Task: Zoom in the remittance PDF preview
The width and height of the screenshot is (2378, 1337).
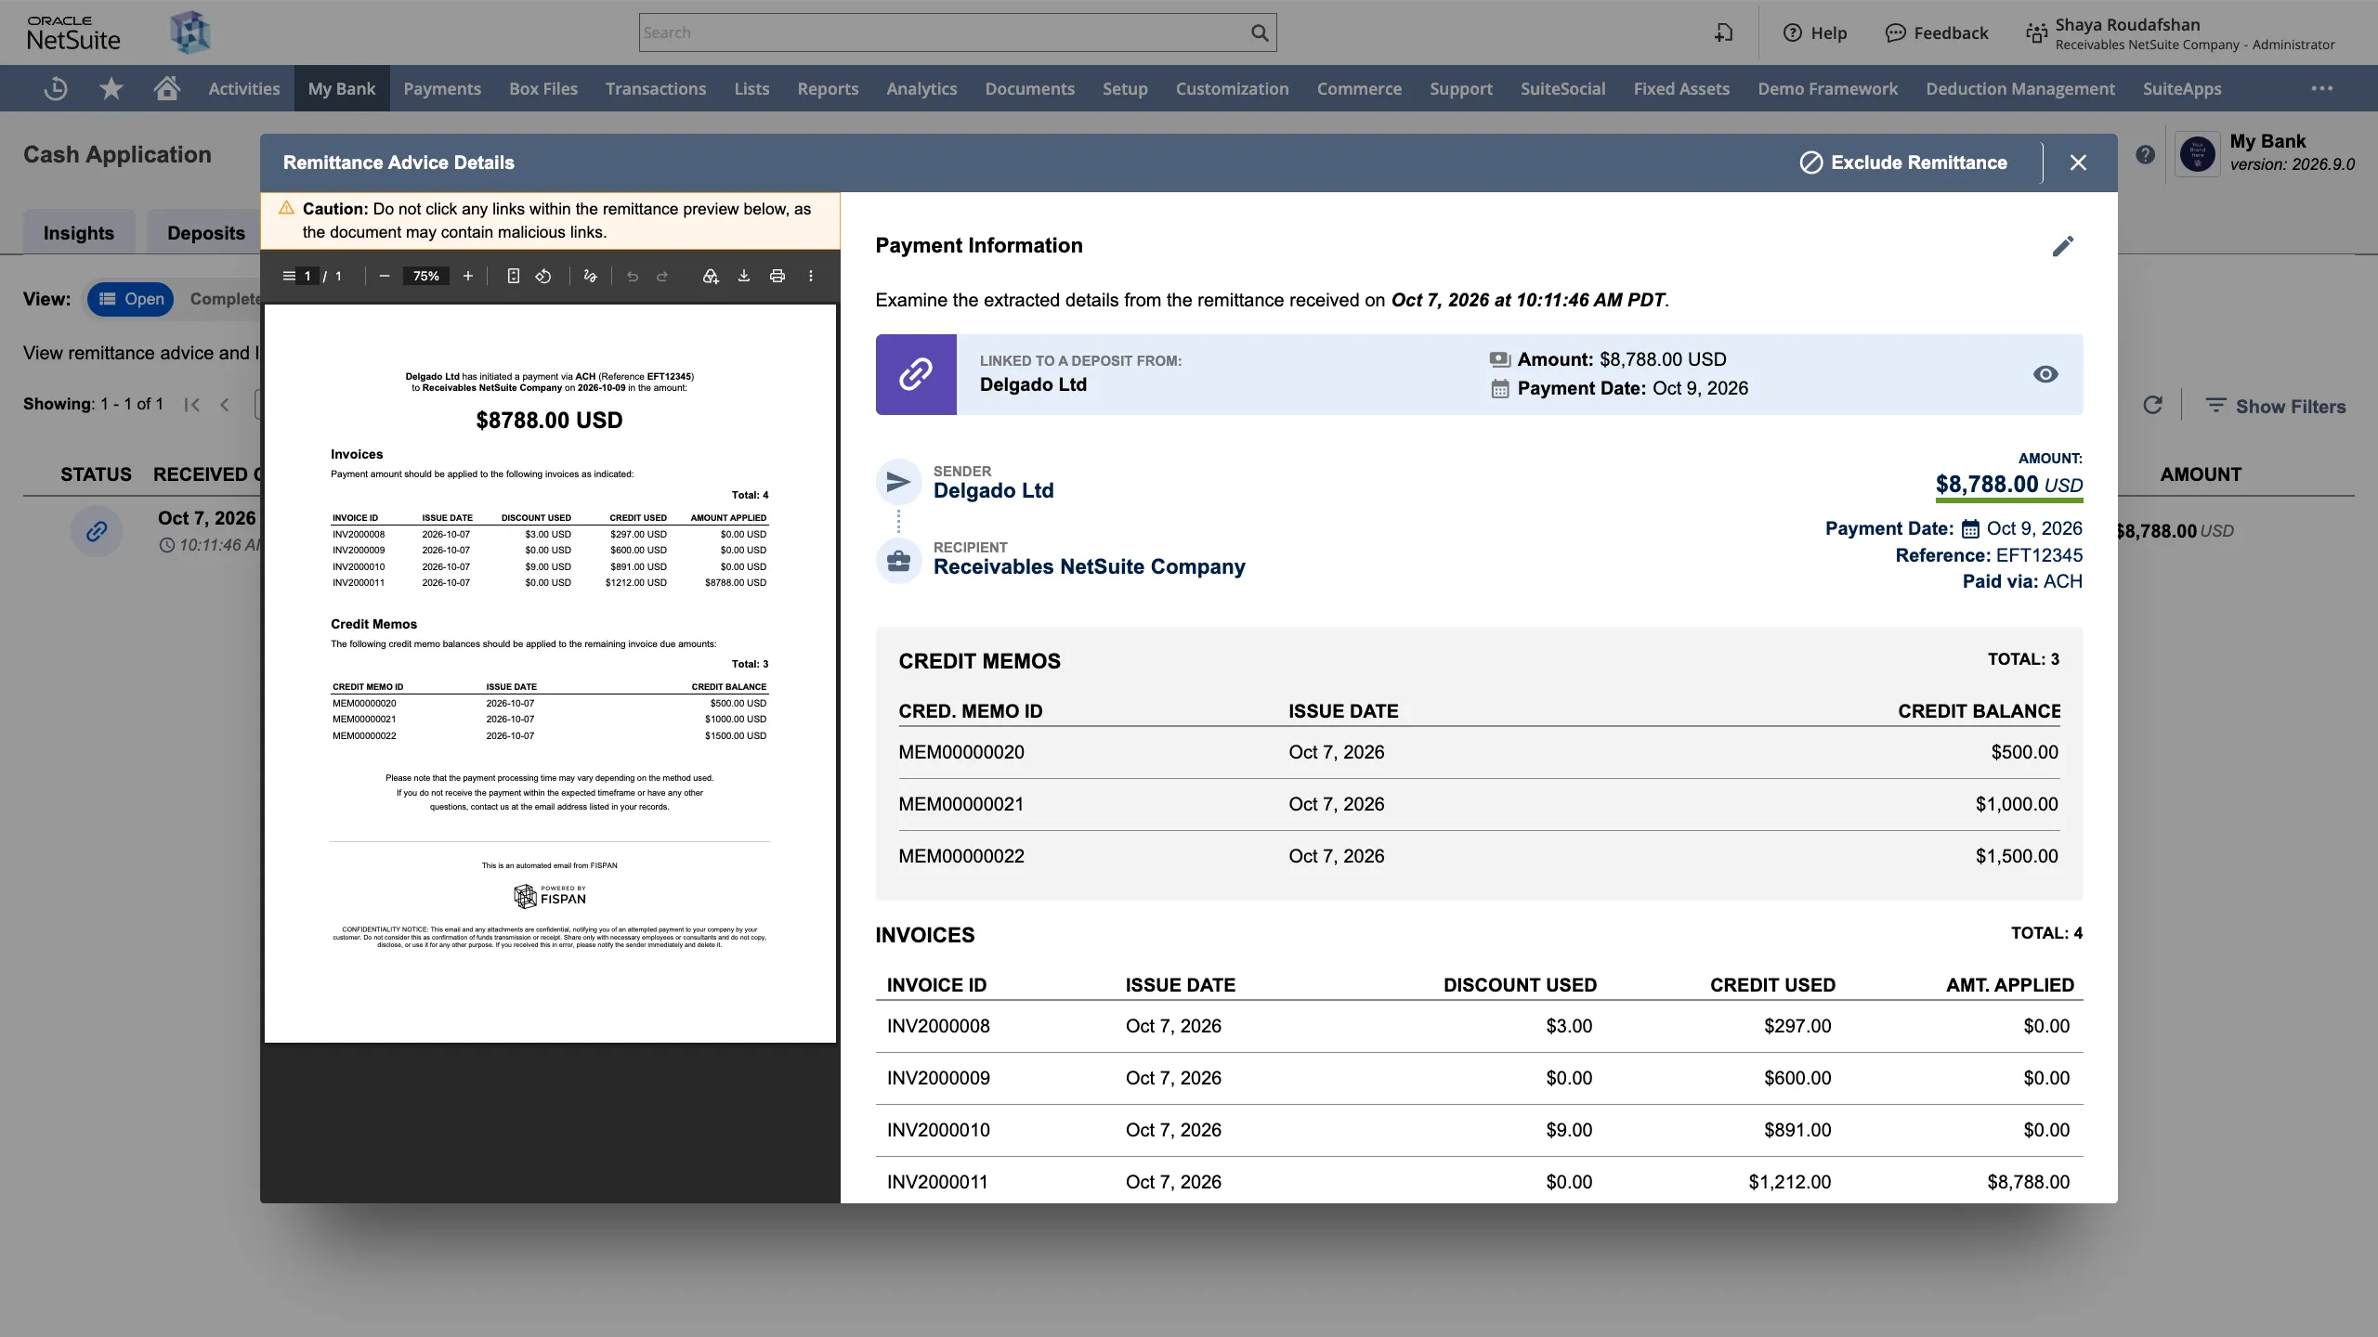Action: (468, 276)
